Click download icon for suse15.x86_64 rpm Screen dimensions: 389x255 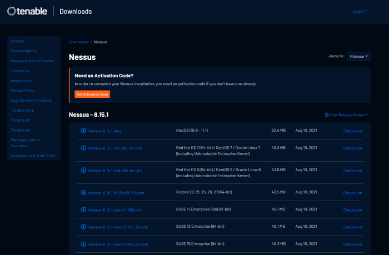point(83,244)
